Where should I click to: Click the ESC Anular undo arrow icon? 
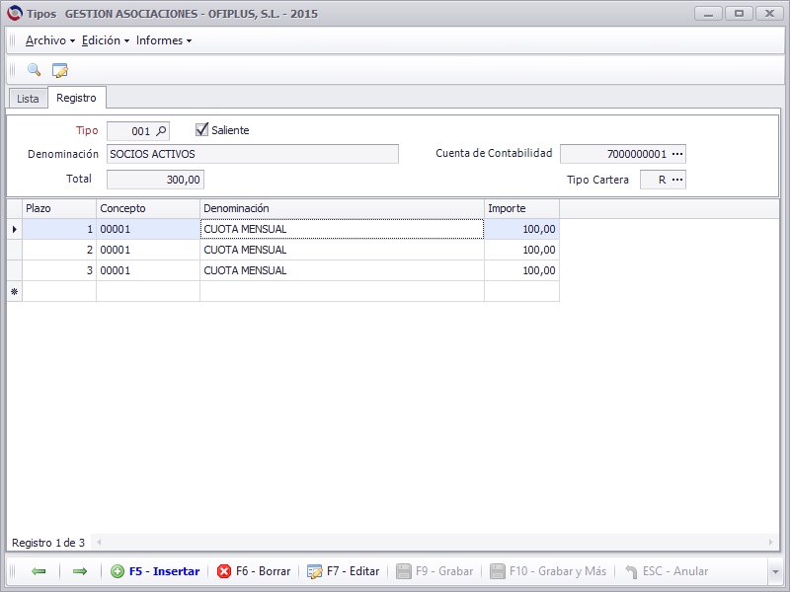[631, 571]
